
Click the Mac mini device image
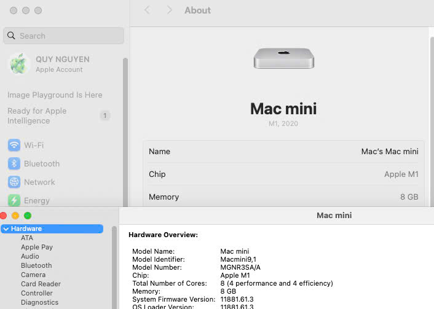(x=283, y=58)
